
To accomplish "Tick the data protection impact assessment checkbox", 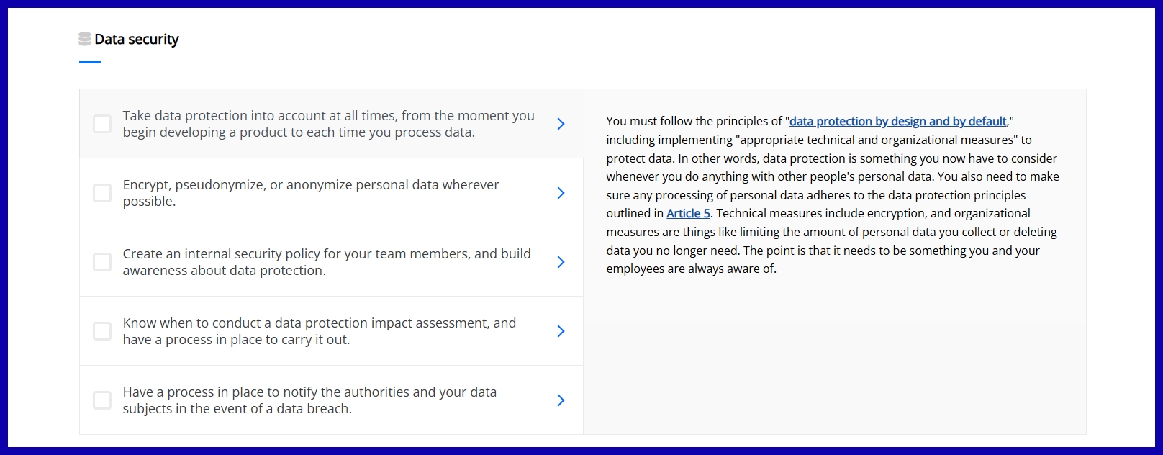I will [x=102, y=331].
